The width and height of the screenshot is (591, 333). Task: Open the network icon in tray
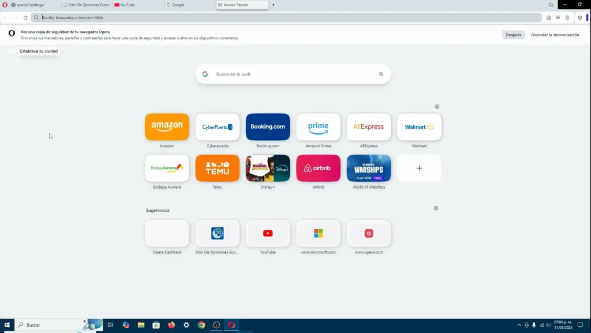(x=541, y=325)
